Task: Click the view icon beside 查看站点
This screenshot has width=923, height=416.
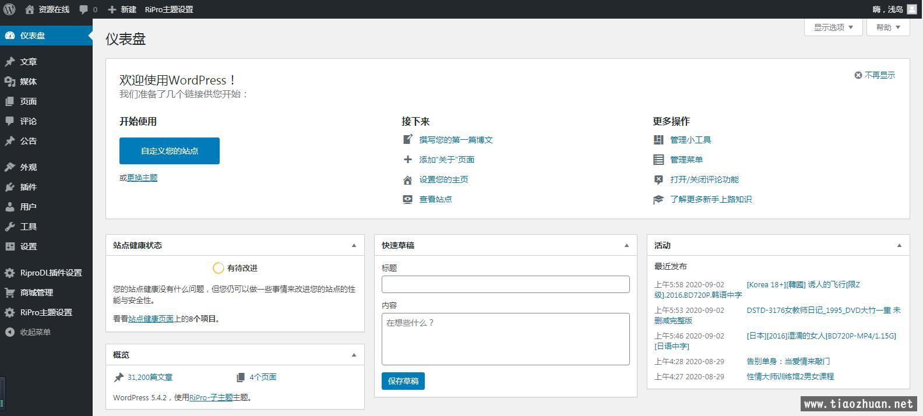Action: click(x=408, y=199)
